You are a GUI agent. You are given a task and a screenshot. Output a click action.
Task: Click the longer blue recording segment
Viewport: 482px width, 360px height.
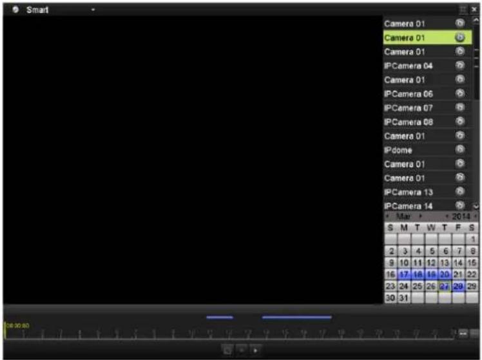click(297, 317)
